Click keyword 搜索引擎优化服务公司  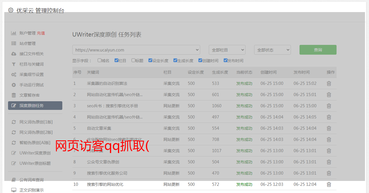point(107,173)
